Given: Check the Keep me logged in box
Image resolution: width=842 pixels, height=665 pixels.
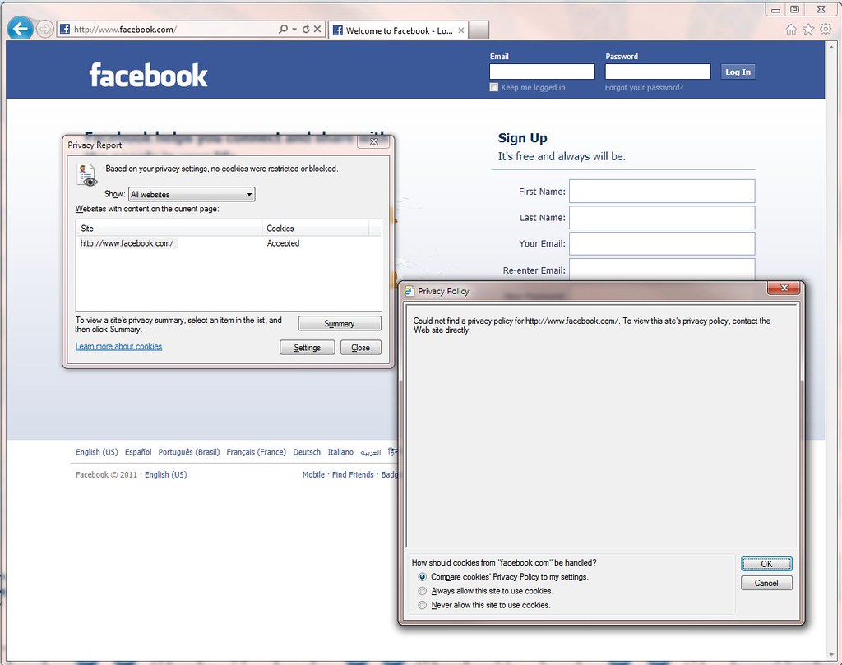Looking at the screenshot, I should (494, 87).
